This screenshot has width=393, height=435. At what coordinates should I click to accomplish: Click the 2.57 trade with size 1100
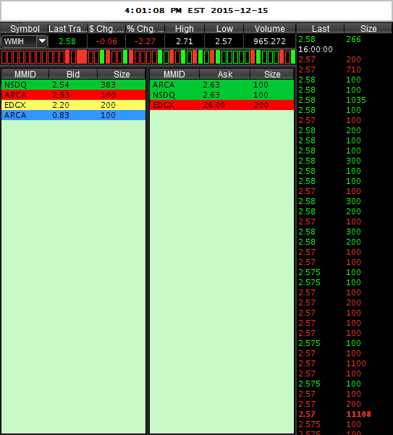tap(345, 363)
